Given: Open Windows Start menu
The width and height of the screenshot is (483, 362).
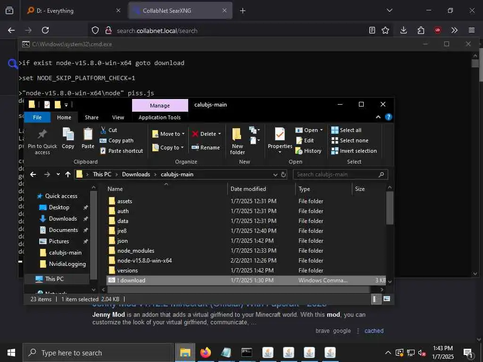Looking at the screenshot, I should click(11, 353).
